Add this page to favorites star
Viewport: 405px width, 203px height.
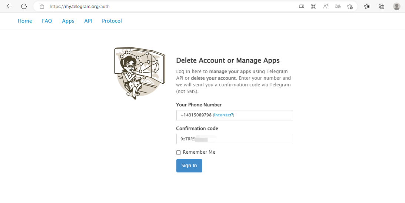tap(350, 6)
